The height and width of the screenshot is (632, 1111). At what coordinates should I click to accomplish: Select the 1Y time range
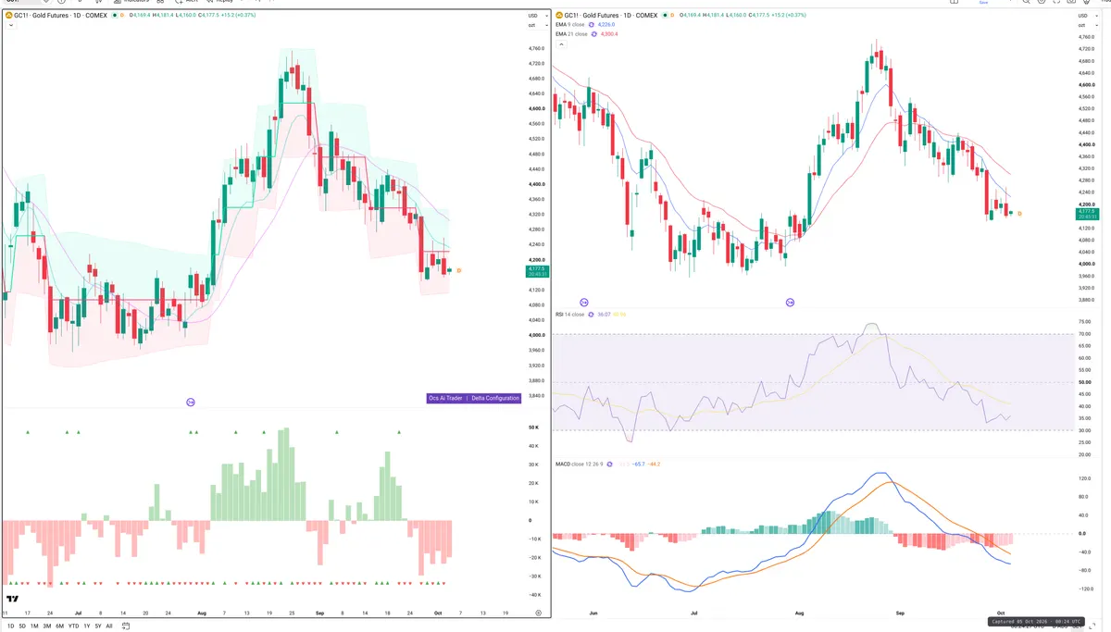87,626
